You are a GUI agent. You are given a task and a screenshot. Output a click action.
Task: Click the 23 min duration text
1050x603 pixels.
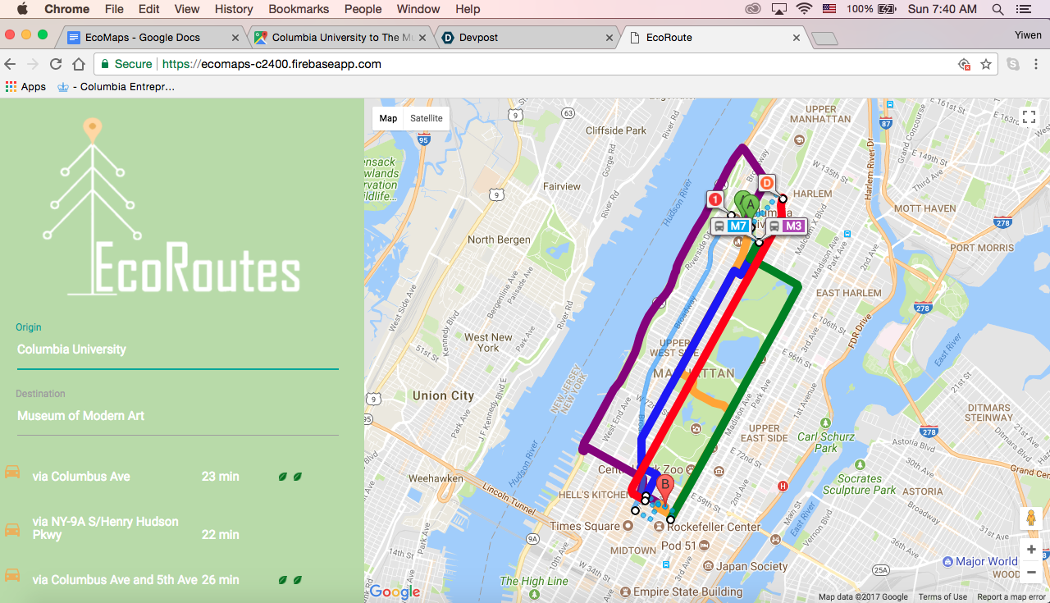tap(220, 476)
